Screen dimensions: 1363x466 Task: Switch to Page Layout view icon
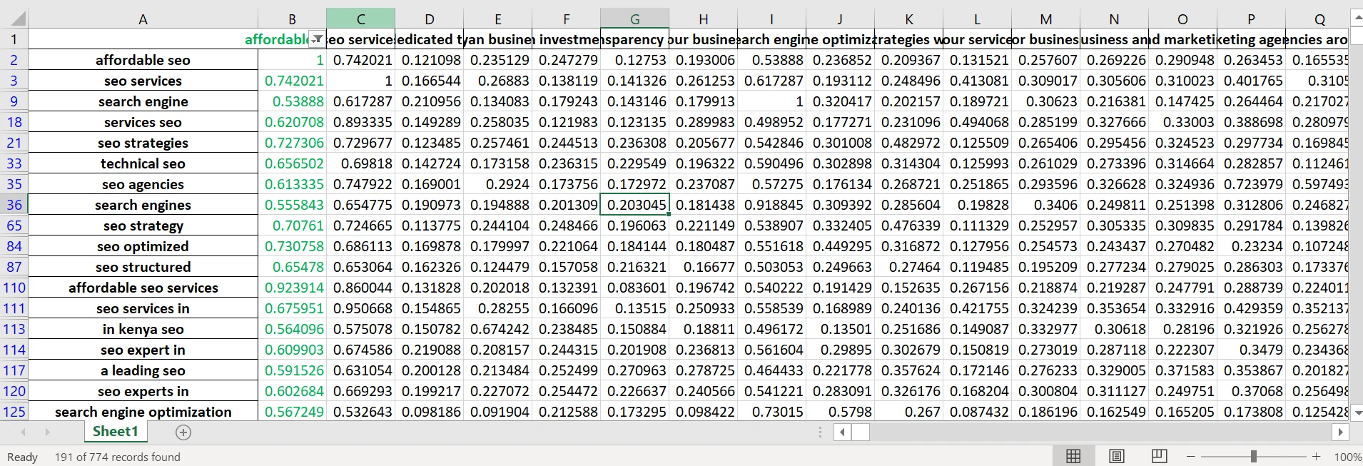1117,456
